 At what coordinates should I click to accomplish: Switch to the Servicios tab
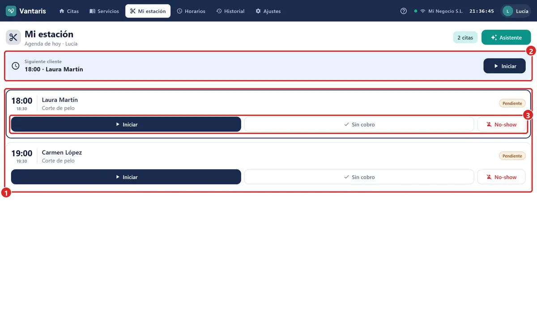coord(104,11)
